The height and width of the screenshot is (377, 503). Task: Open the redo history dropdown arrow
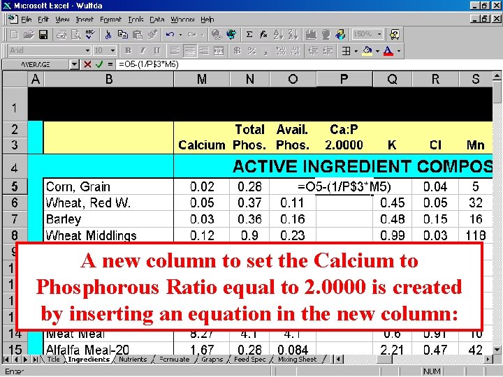[x=203, y=34]
